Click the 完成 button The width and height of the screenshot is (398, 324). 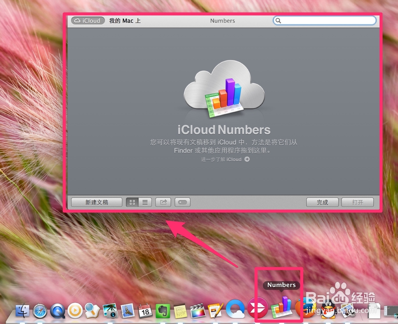click(x=322, y=202)
